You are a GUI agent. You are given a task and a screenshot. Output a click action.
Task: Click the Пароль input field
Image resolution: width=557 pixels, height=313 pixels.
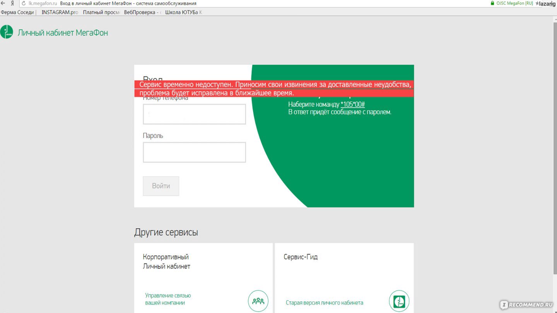(x=194, y=152)
